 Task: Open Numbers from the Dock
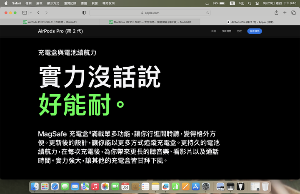(x=175, y=186)
